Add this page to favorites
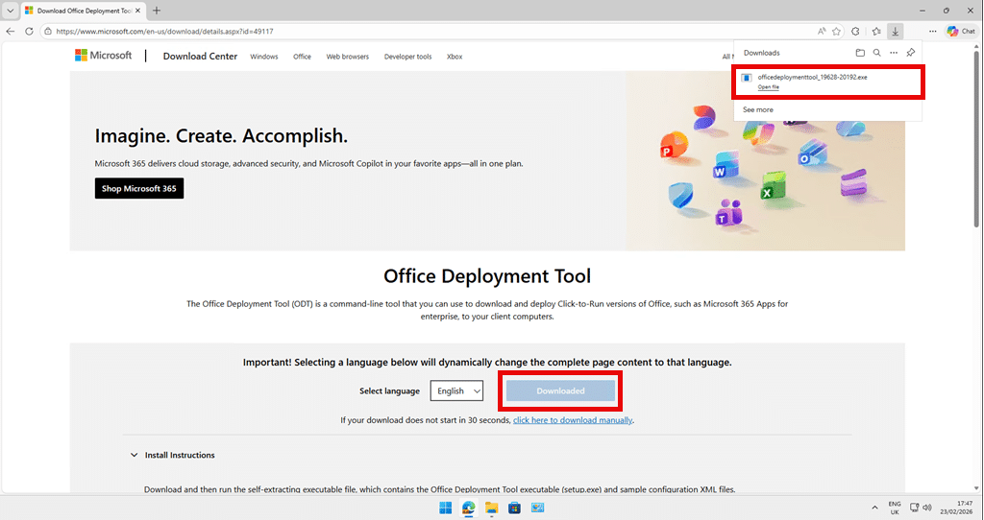The width and height of the screenshot is (984, 520). 837,31
